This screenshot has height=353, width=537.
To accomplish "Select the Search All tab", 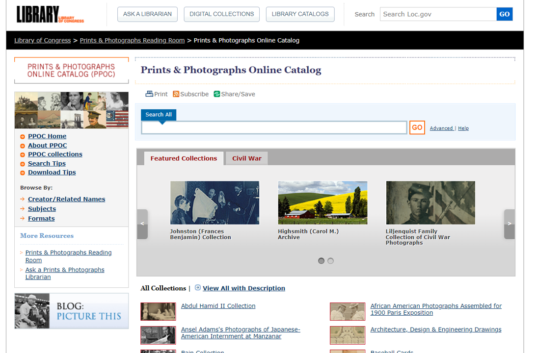I will tap(159, 115).
